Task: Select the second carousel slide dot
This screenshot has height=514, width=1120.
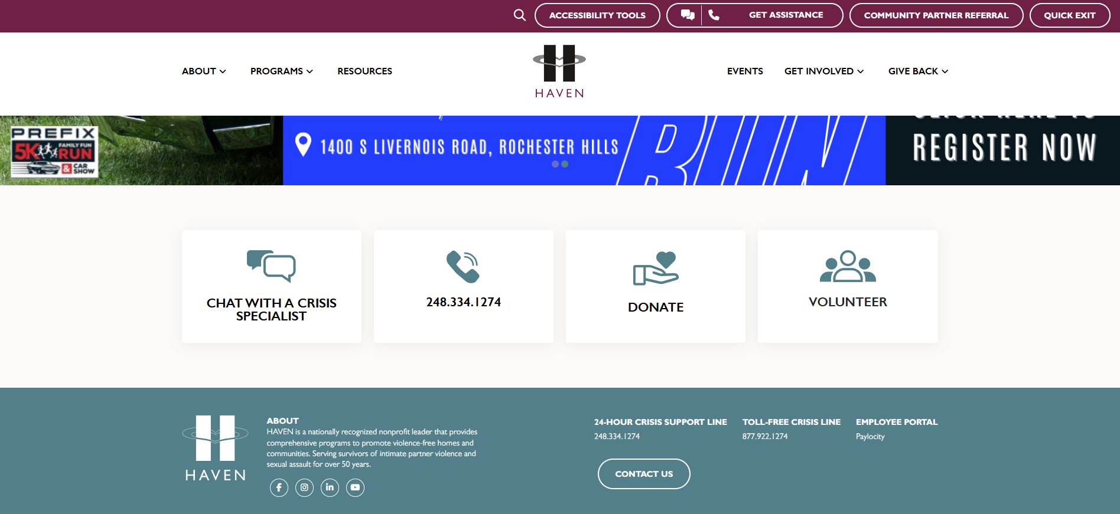Action: click(565, 164)
